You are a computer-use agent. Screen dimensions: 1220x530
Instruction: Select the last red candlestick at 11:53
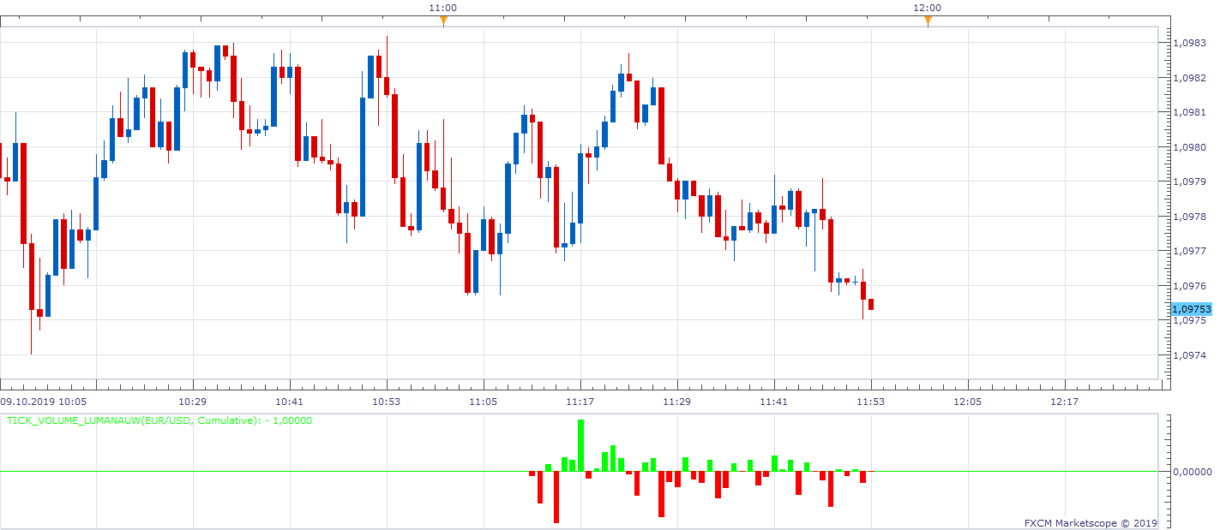coord(871,304)
